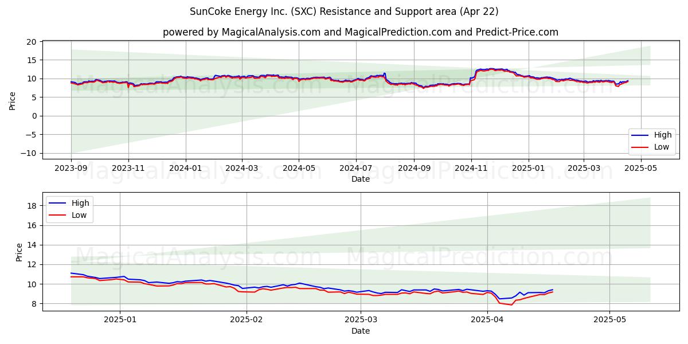Click the bottom chart y-axis value 18
This screenshot has height=344, width=688.
pos(32,206)
